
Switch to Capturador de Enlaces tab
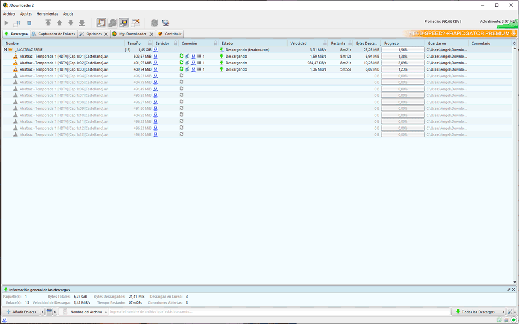[53, 34]
